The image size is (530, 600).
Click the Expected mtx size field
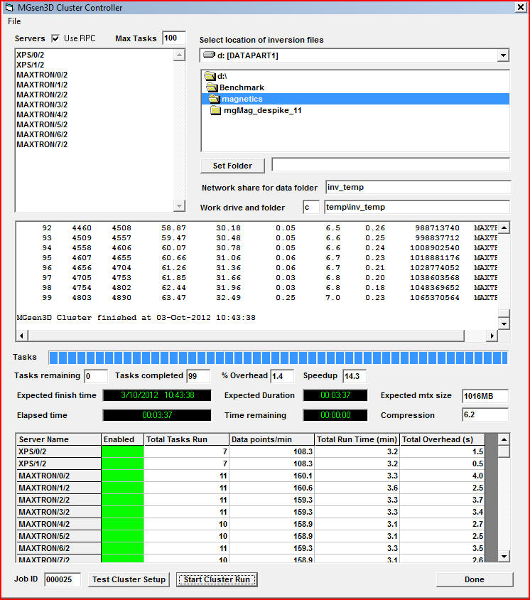(485, 396)
